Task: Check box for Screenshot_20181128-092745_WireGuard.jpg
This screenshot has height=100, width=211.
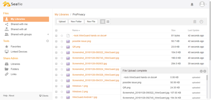Action: (x=56, y=58)
